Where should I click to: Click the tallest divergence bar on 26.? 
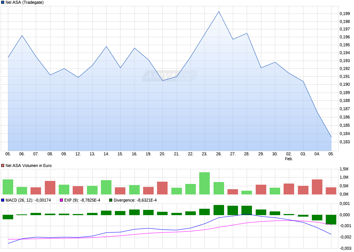219,210
